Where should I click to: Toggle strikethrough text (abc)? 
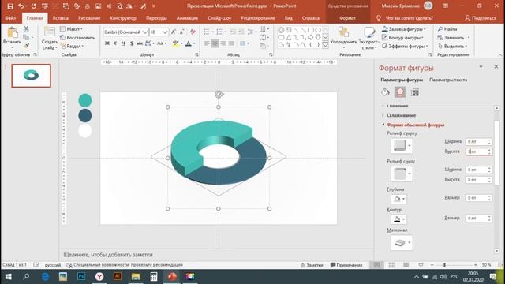[140, 43]
